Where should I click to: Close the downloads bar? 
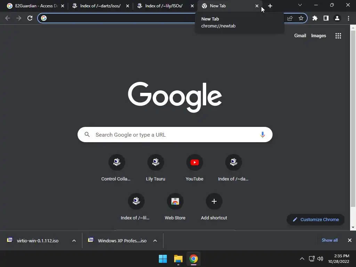click(350, 240)
